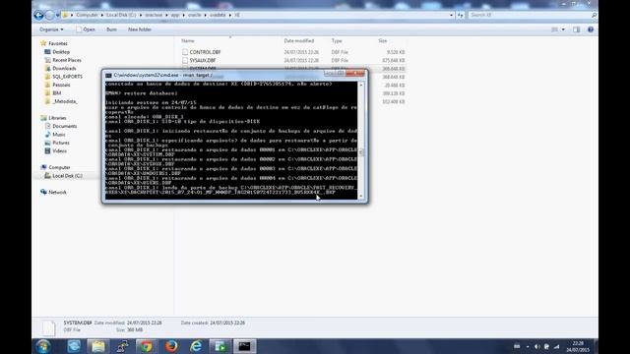Viewport: 630px width, 354px height.
Task: Open the Videos library
Action: (59, 150)
